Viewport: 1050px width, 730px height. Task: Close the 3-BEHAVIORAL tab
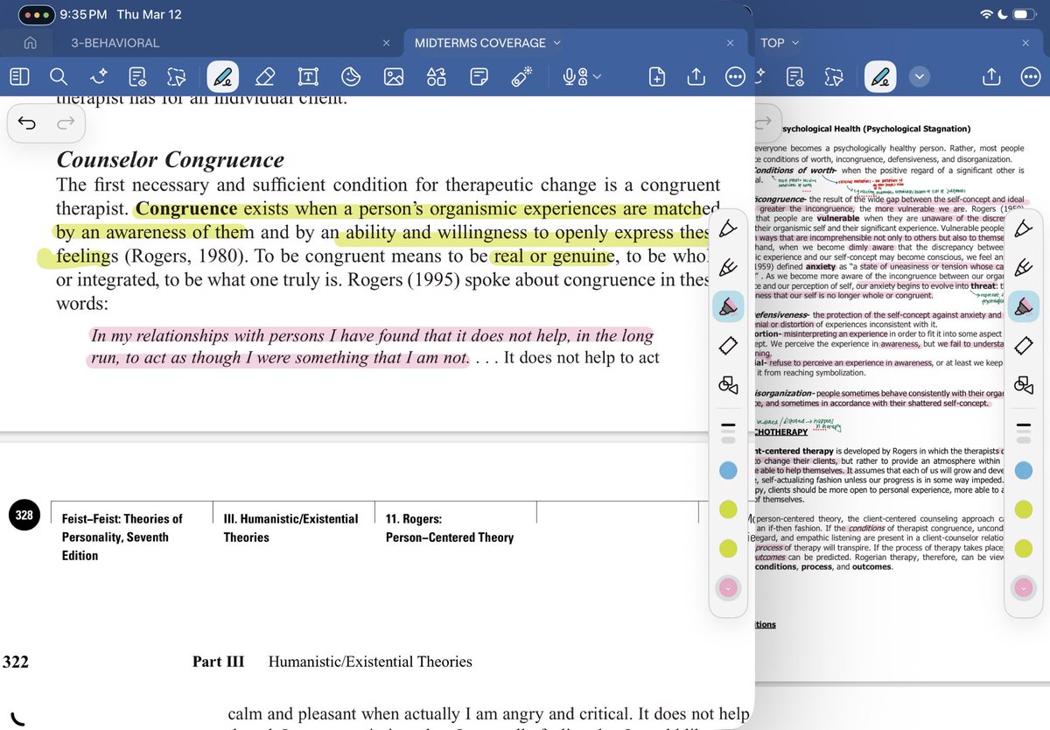coord(387,43)
